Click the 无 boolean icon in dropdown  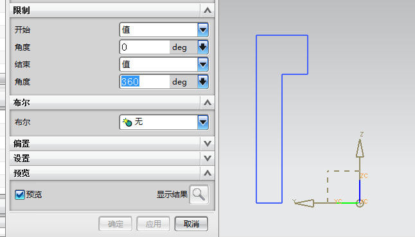pos(127,122)
